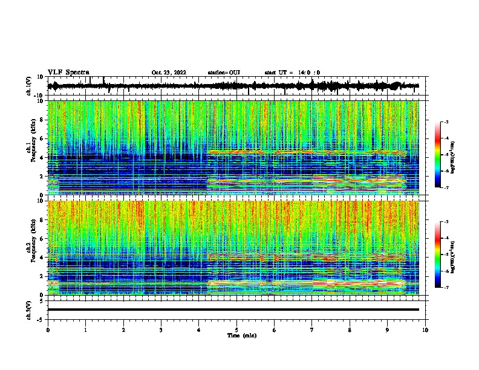Click the ch.1 red band near 1.5 kHz
This screenshot has height=370, width=479.
[x=307, y=181]
